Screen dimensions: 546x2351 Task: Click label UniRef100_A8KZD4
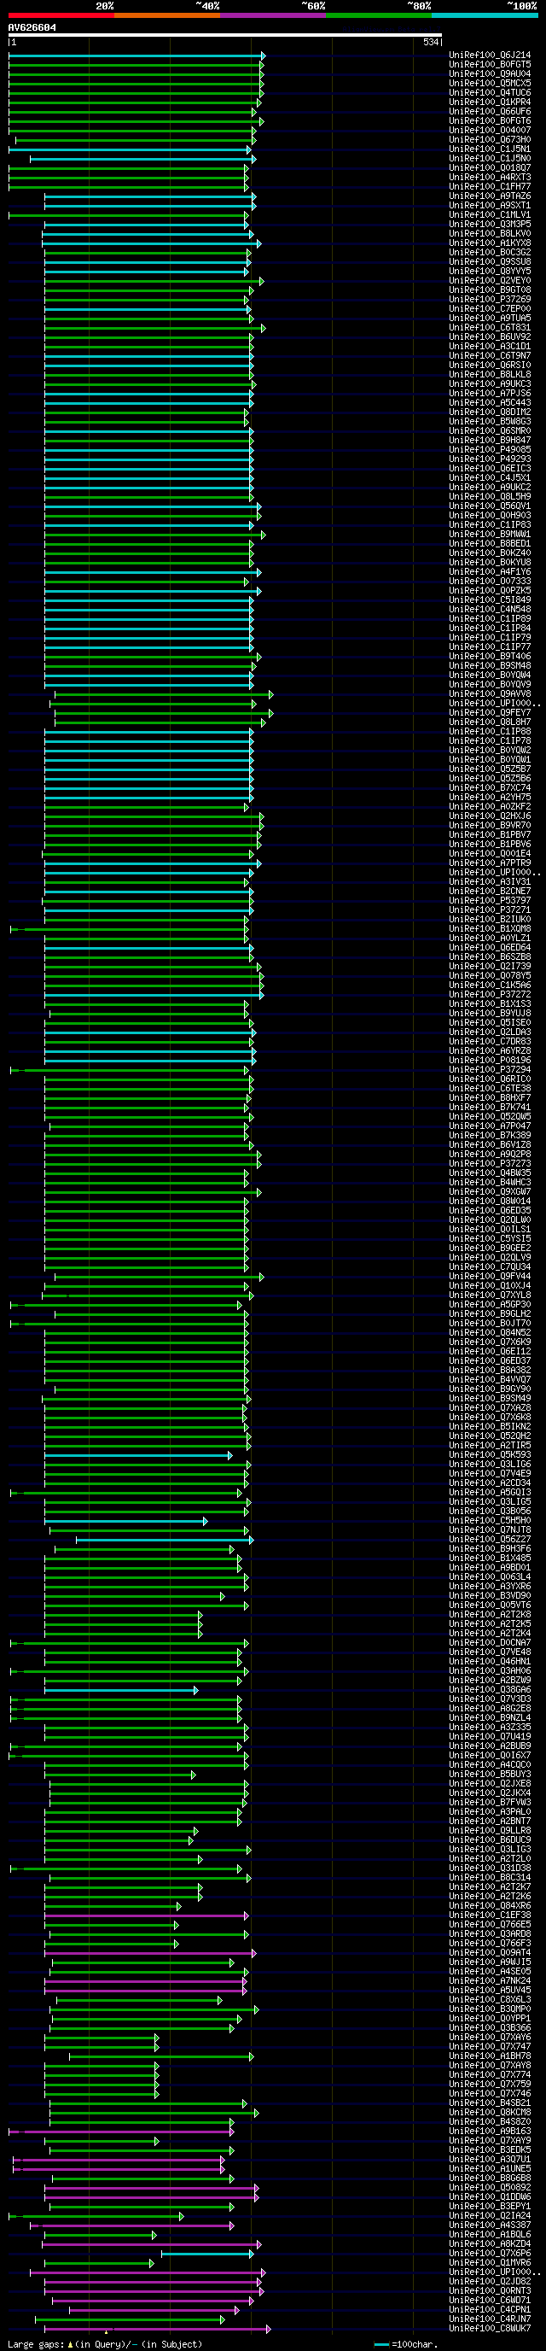tap(490, 2245)
